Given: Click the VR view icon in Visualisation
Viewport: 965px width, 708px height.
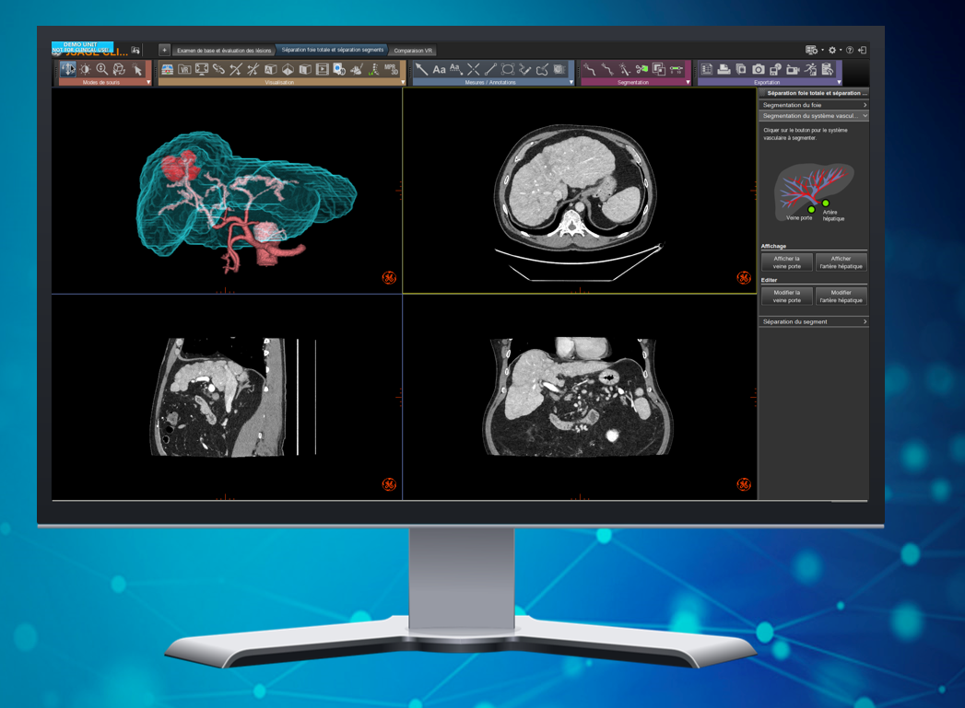Looking at the screenshot, I should tap(184, 70).
